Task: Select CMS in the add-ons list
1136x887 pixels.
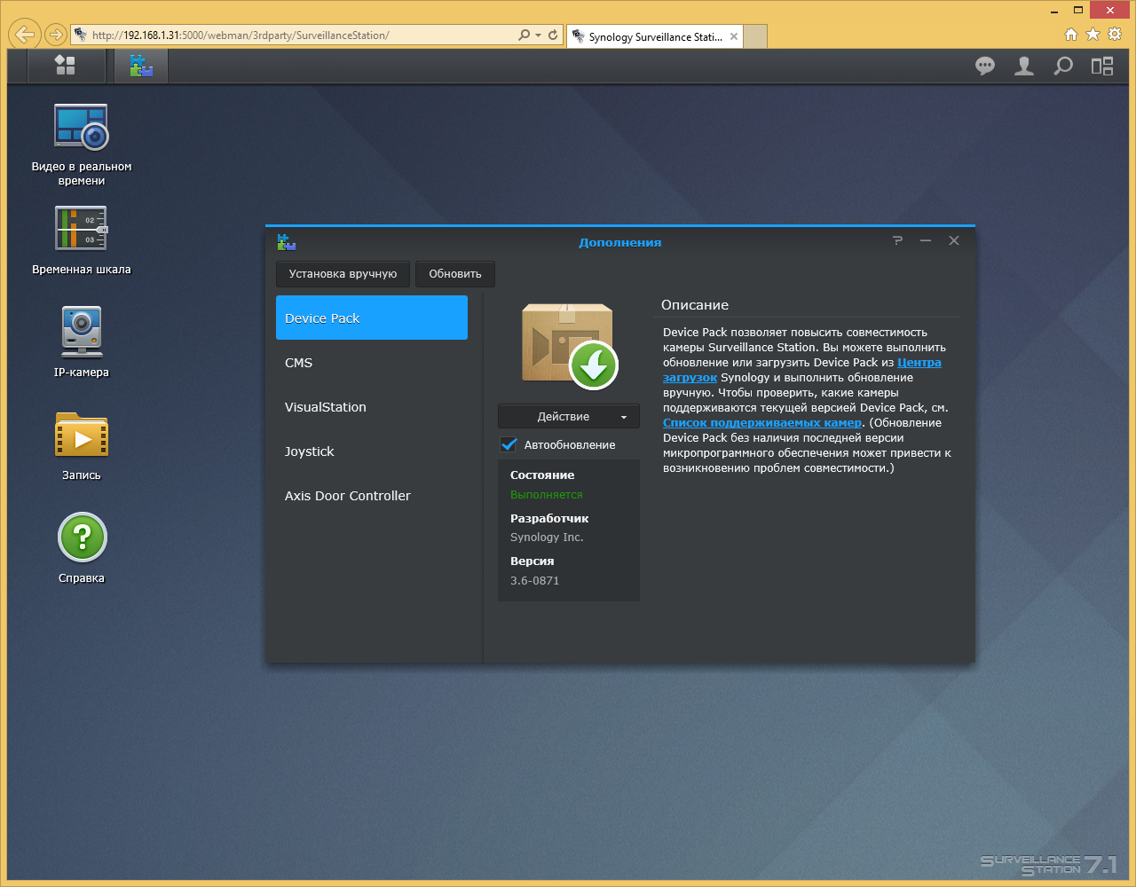Action: coord(372,362)
